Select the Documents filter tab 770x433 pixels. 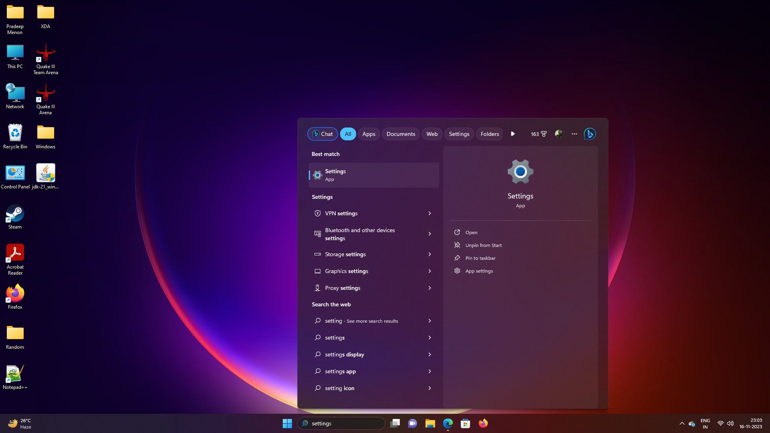(x=400, y=134)
